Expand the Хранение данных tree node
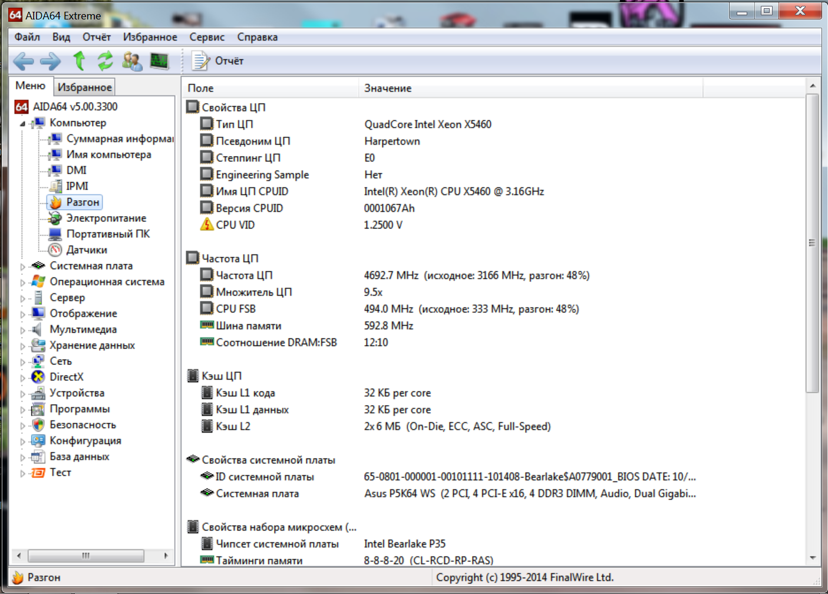The height and width of the screenshot is (594, 828). (x=23, y=346)
